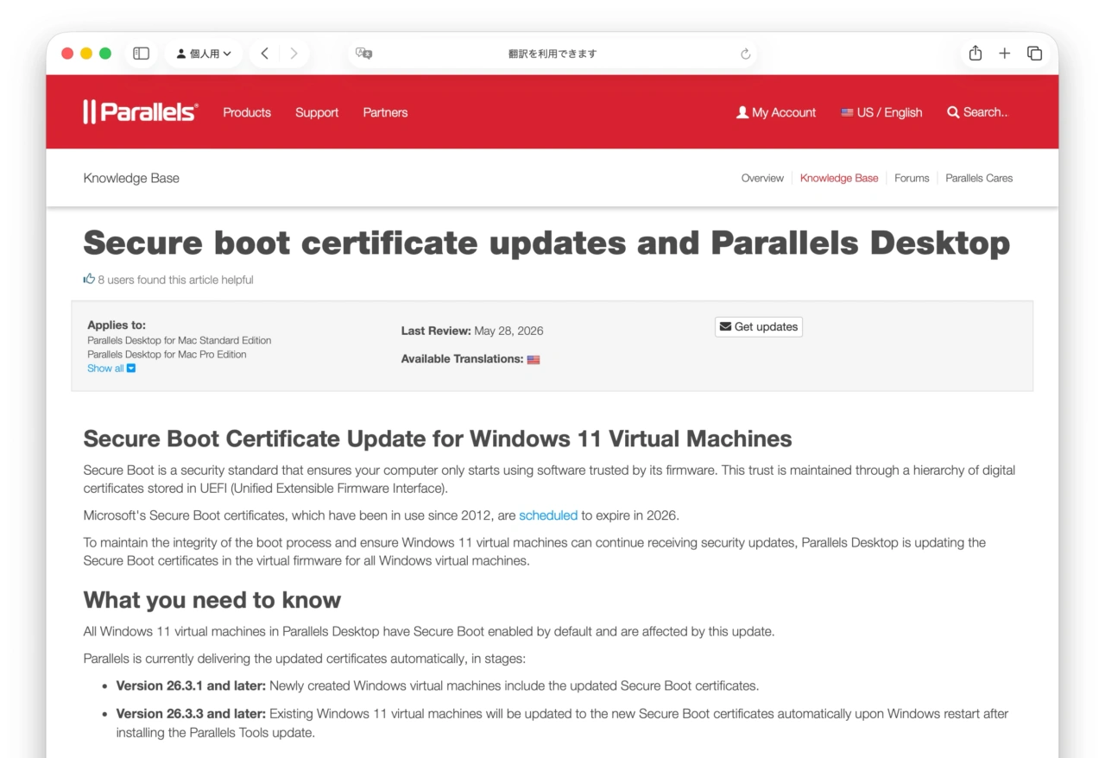Show tab overview icon
This screenshot has width=1105, height=758.
pos(1034,54)
